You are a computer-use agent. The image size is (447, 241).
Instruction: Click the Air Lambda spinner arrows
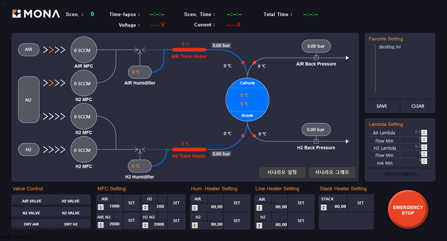[x=424, y=133]
